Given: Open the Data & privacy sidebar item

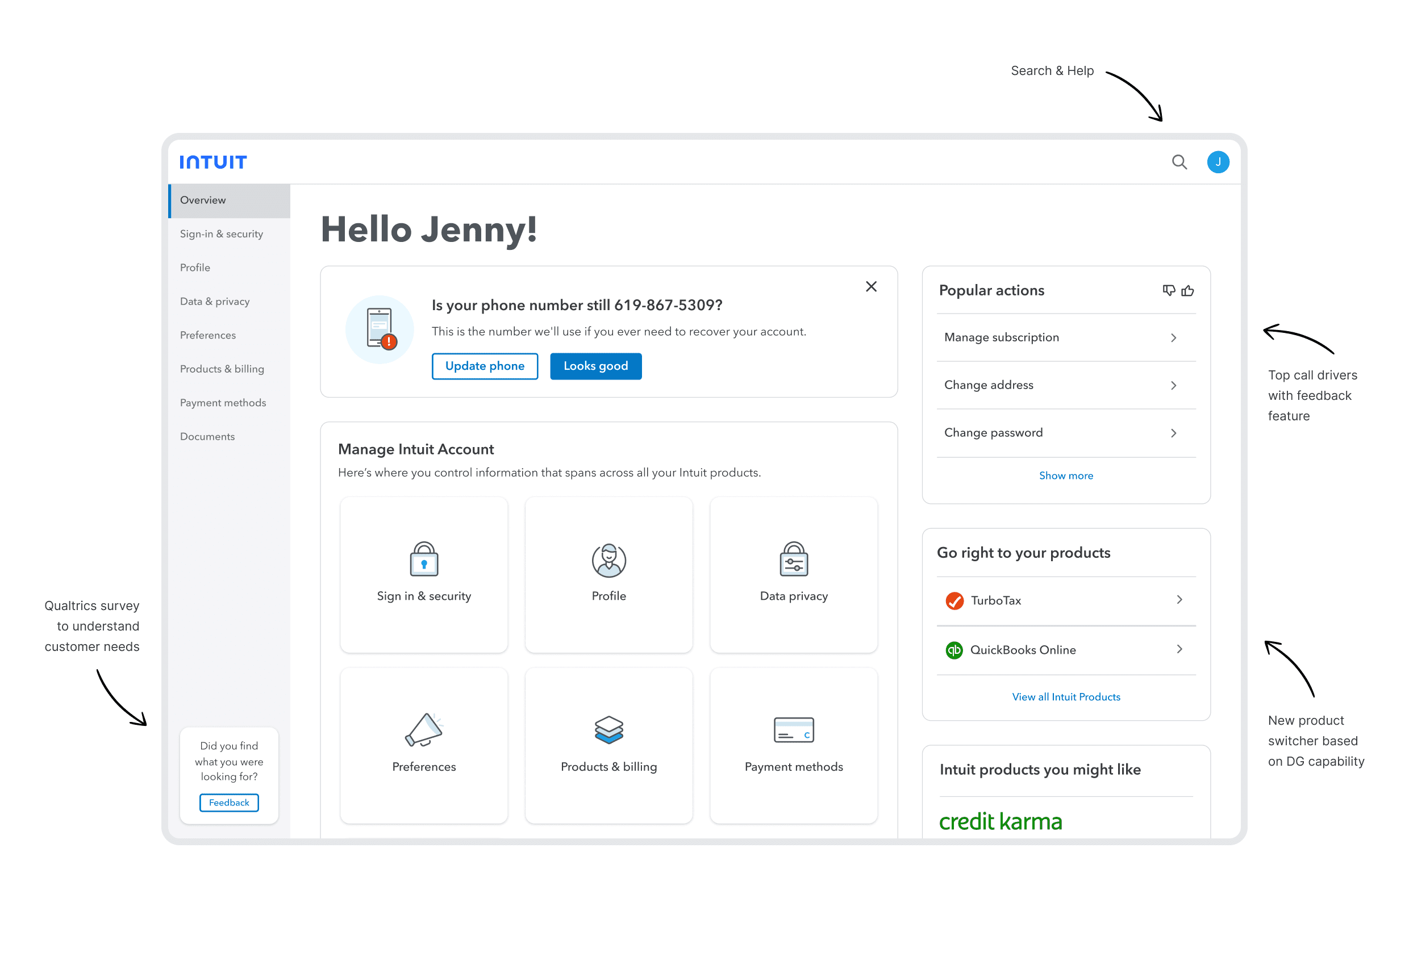Looking at the screenshot, I should (x=214, y=301).
